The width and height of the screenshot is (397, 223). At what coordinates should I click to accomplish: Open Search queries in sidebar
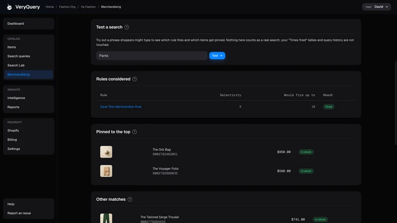pos(29,56)
